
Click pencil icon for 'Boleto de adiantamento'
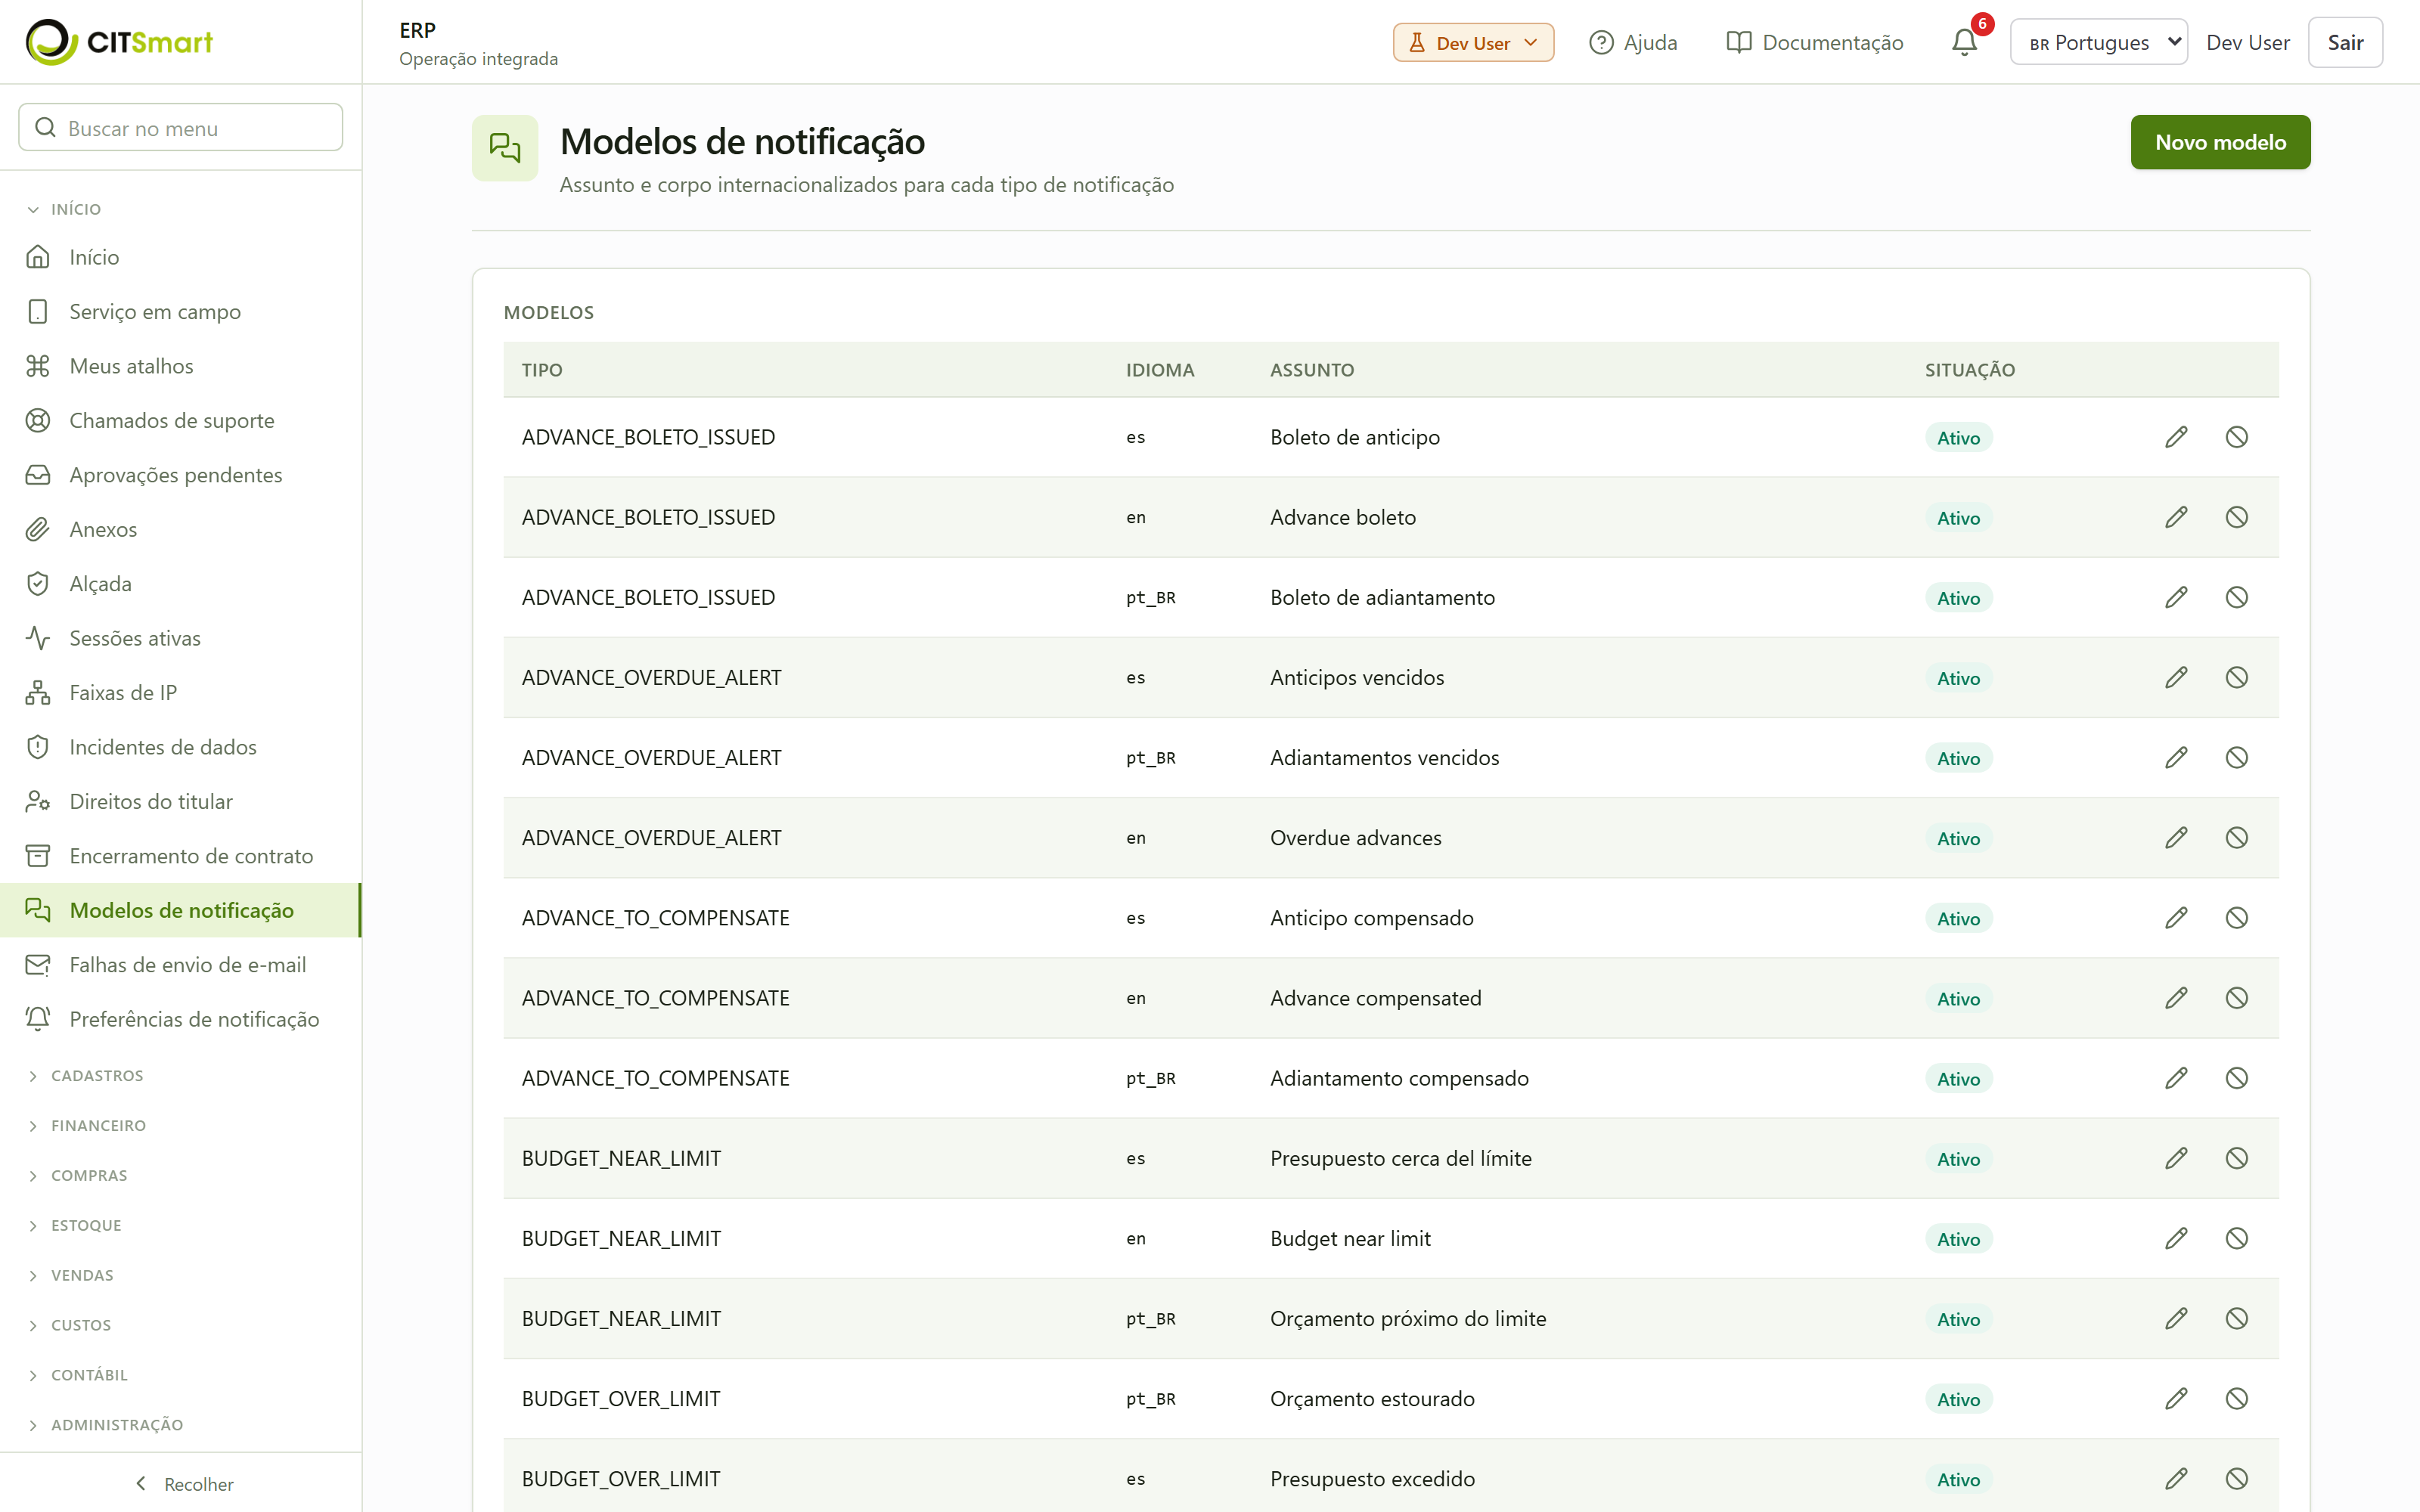pos(2176,597)
